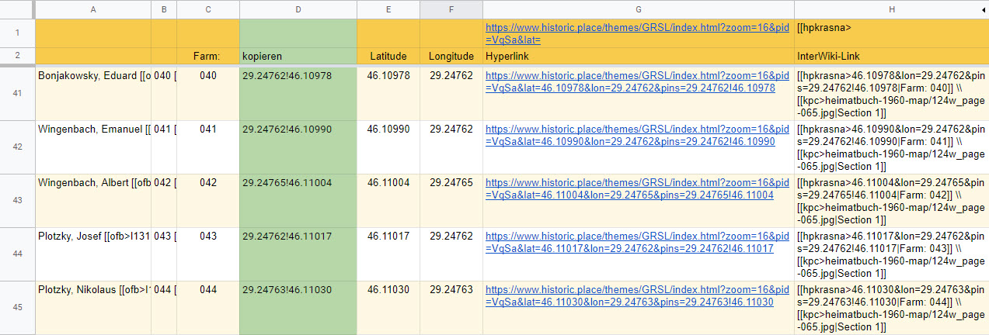Select the Latitude header cell
Image resolution: width=989 pixels, height=335 pixels.
388,57
